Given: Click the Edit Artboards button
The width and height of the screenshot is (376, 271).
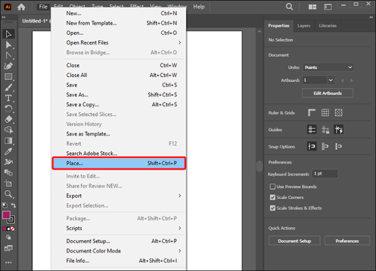Looking at the screenshot, I should point(328,93).
